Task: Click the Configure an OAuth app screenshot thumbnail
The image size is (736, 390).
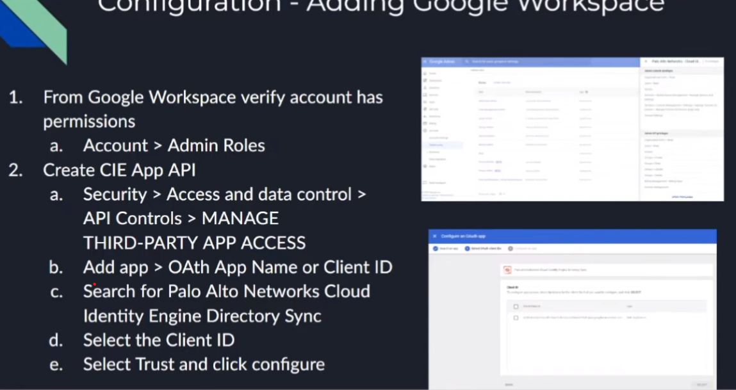Action: pos(573,309)
